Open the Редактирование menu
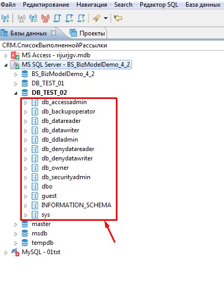This screenshot has height=288, width=224. tap(46, 5)
